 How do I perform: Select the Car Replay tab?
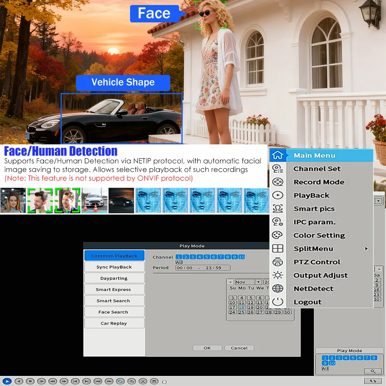coord(114,323)
